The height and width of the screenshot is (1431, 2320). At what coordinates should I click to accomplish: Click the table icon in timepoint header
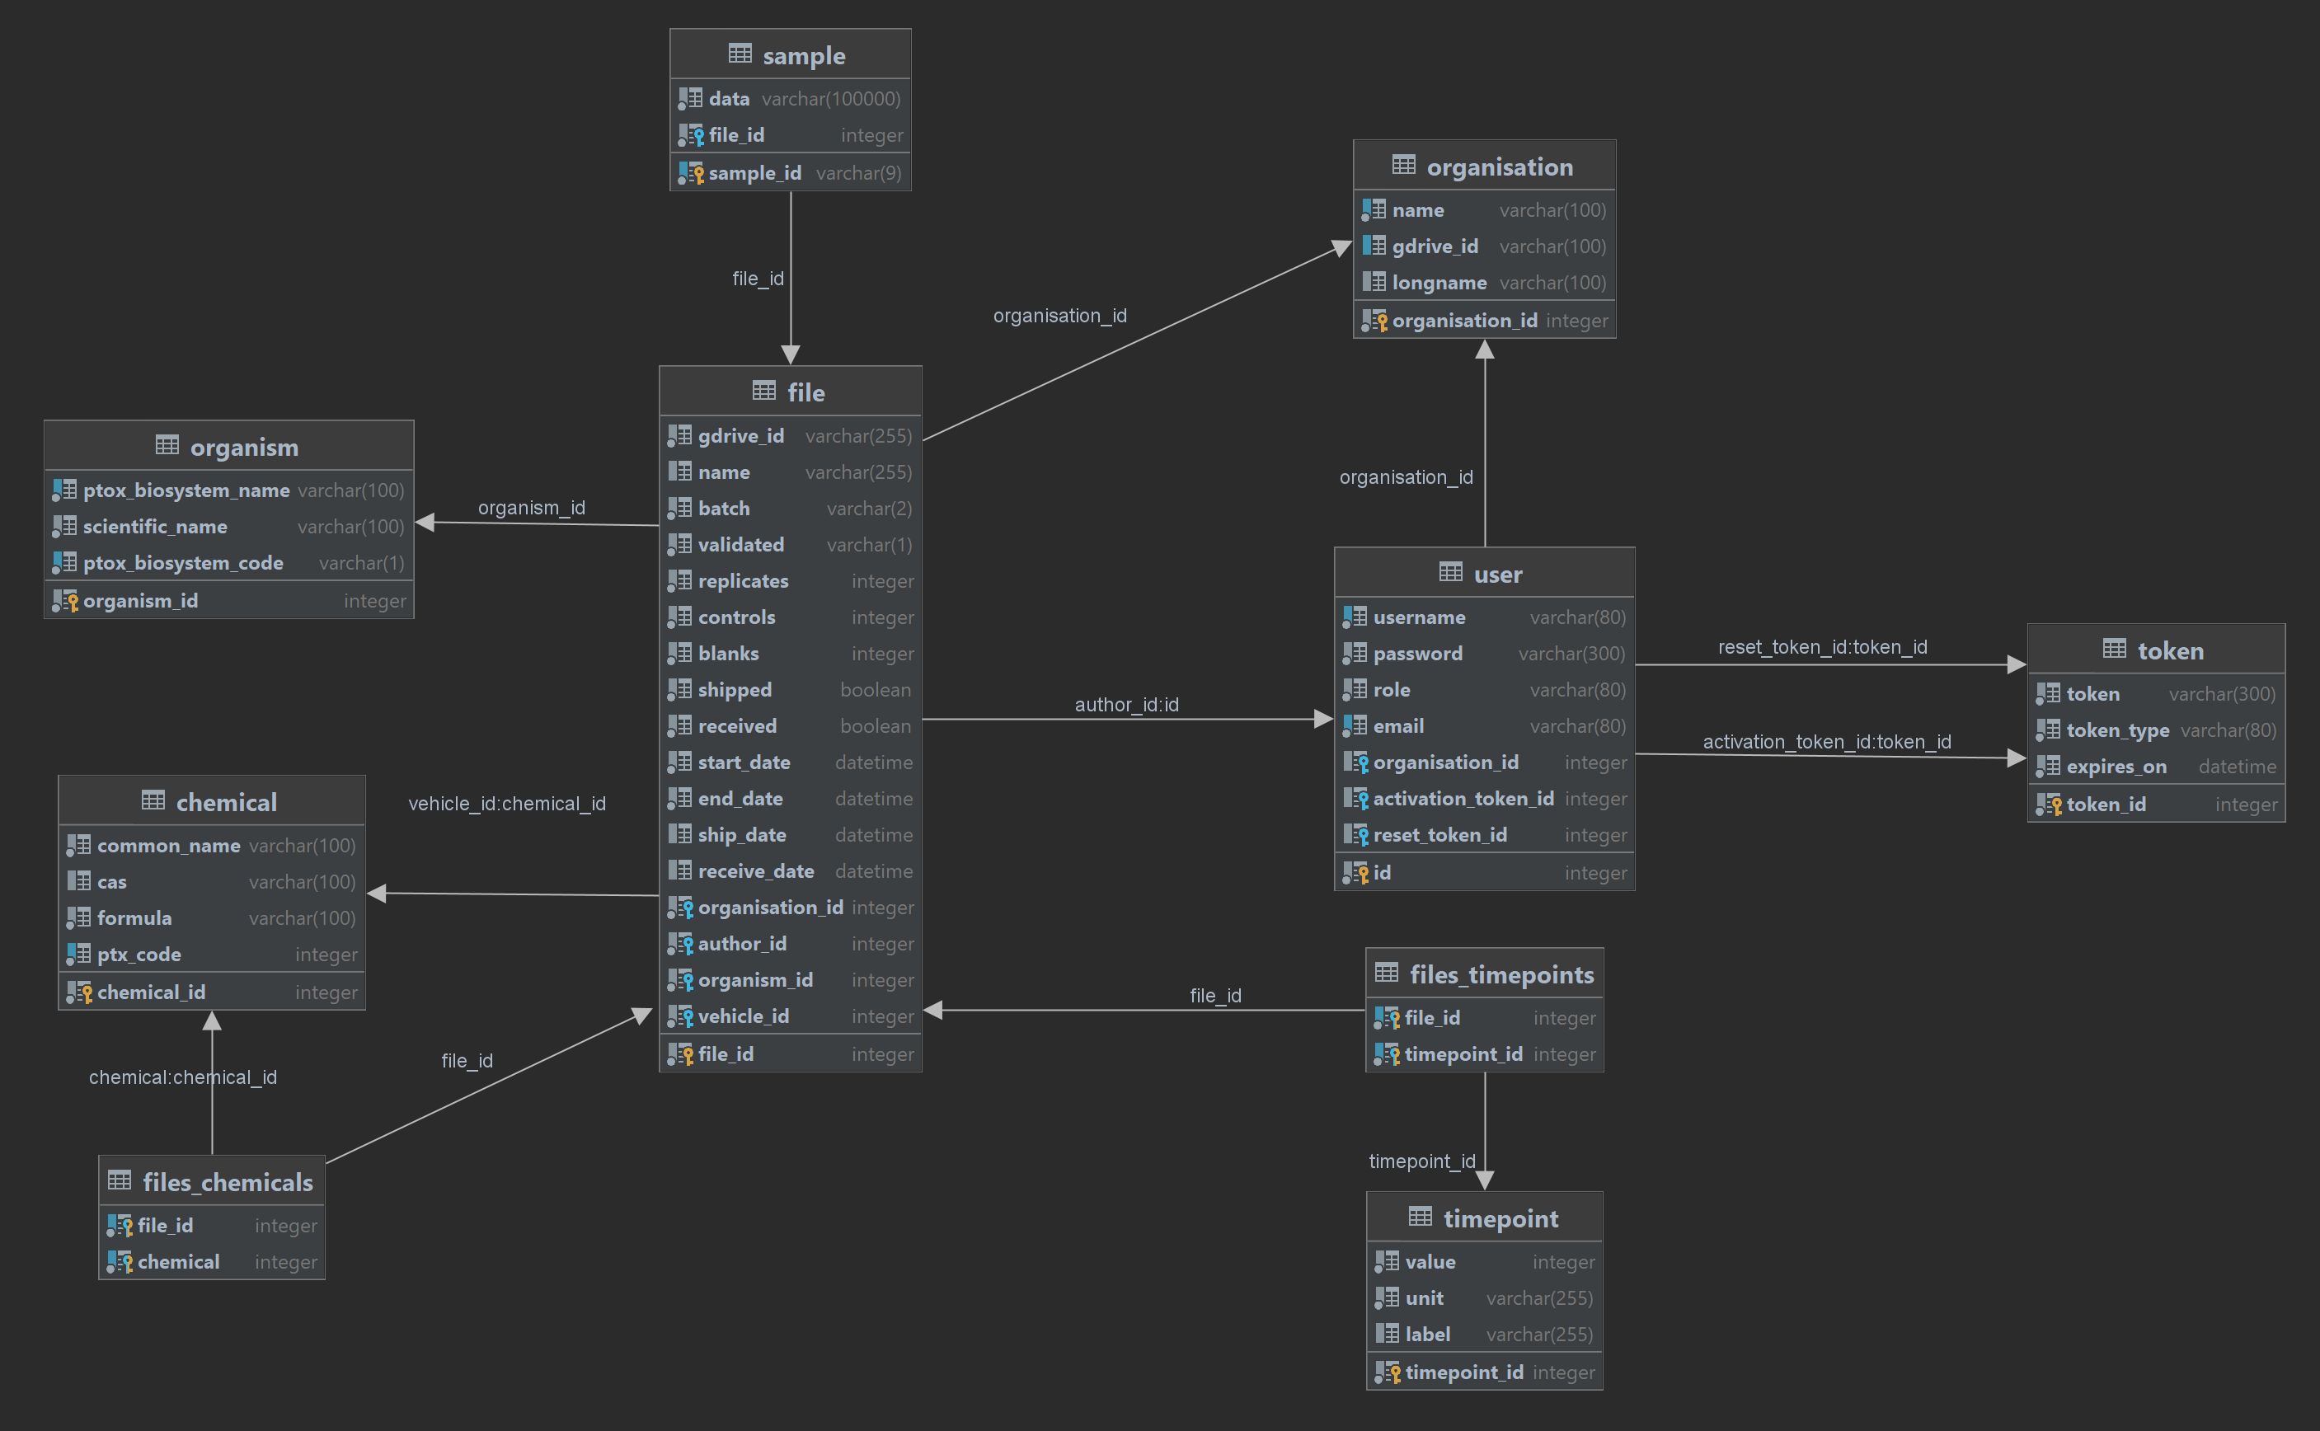coord(1420,1218)
